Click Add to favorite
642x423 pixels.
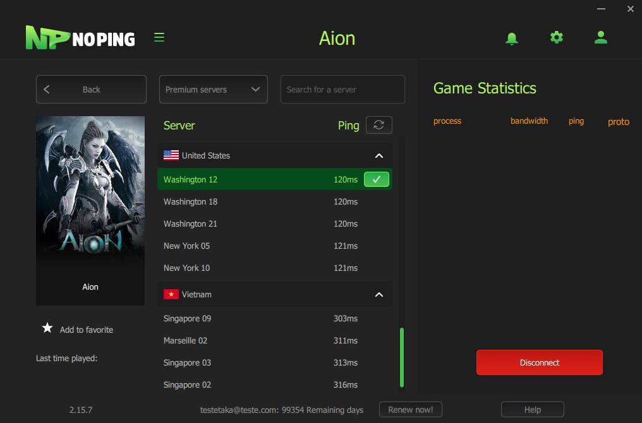click(x=87, y=330)
